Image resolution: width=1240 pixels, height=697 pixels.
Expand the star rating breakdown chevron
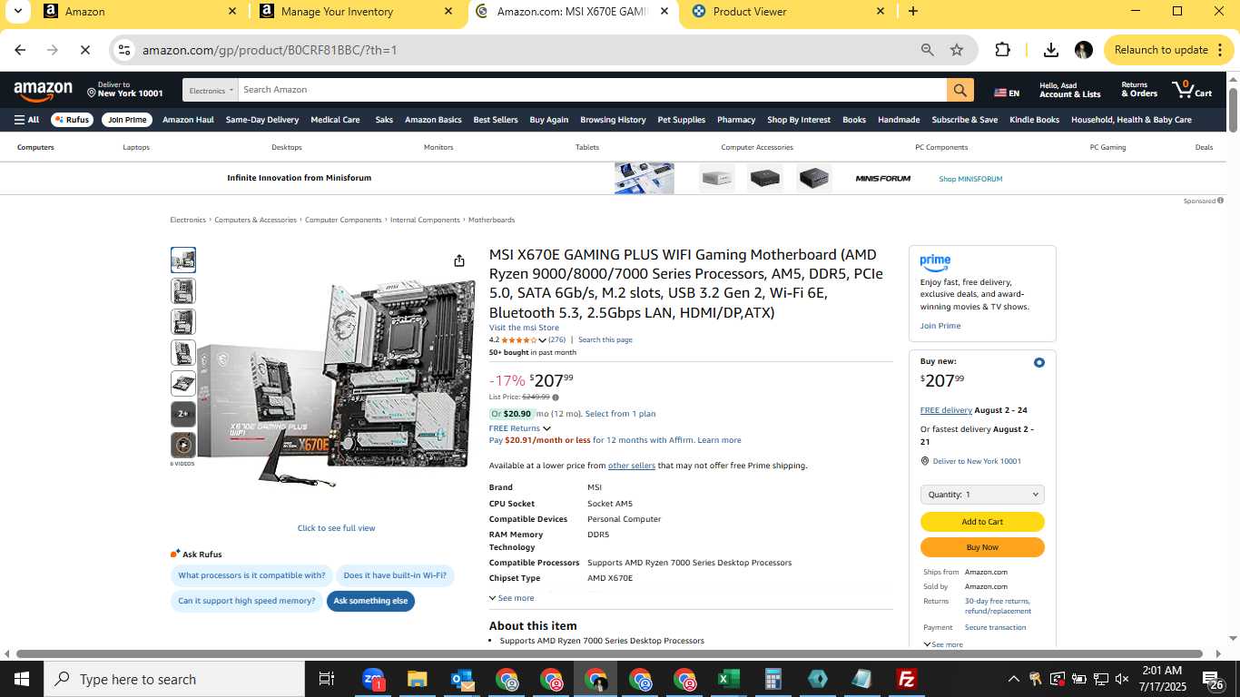click(542, 340)
